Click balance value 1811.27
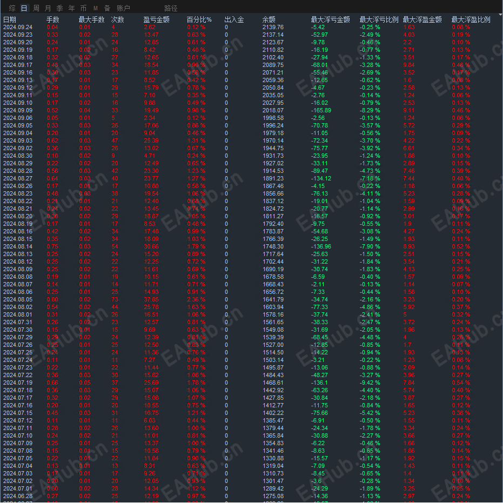The width and height of the screenshot is (503, 503). [273, 216]
